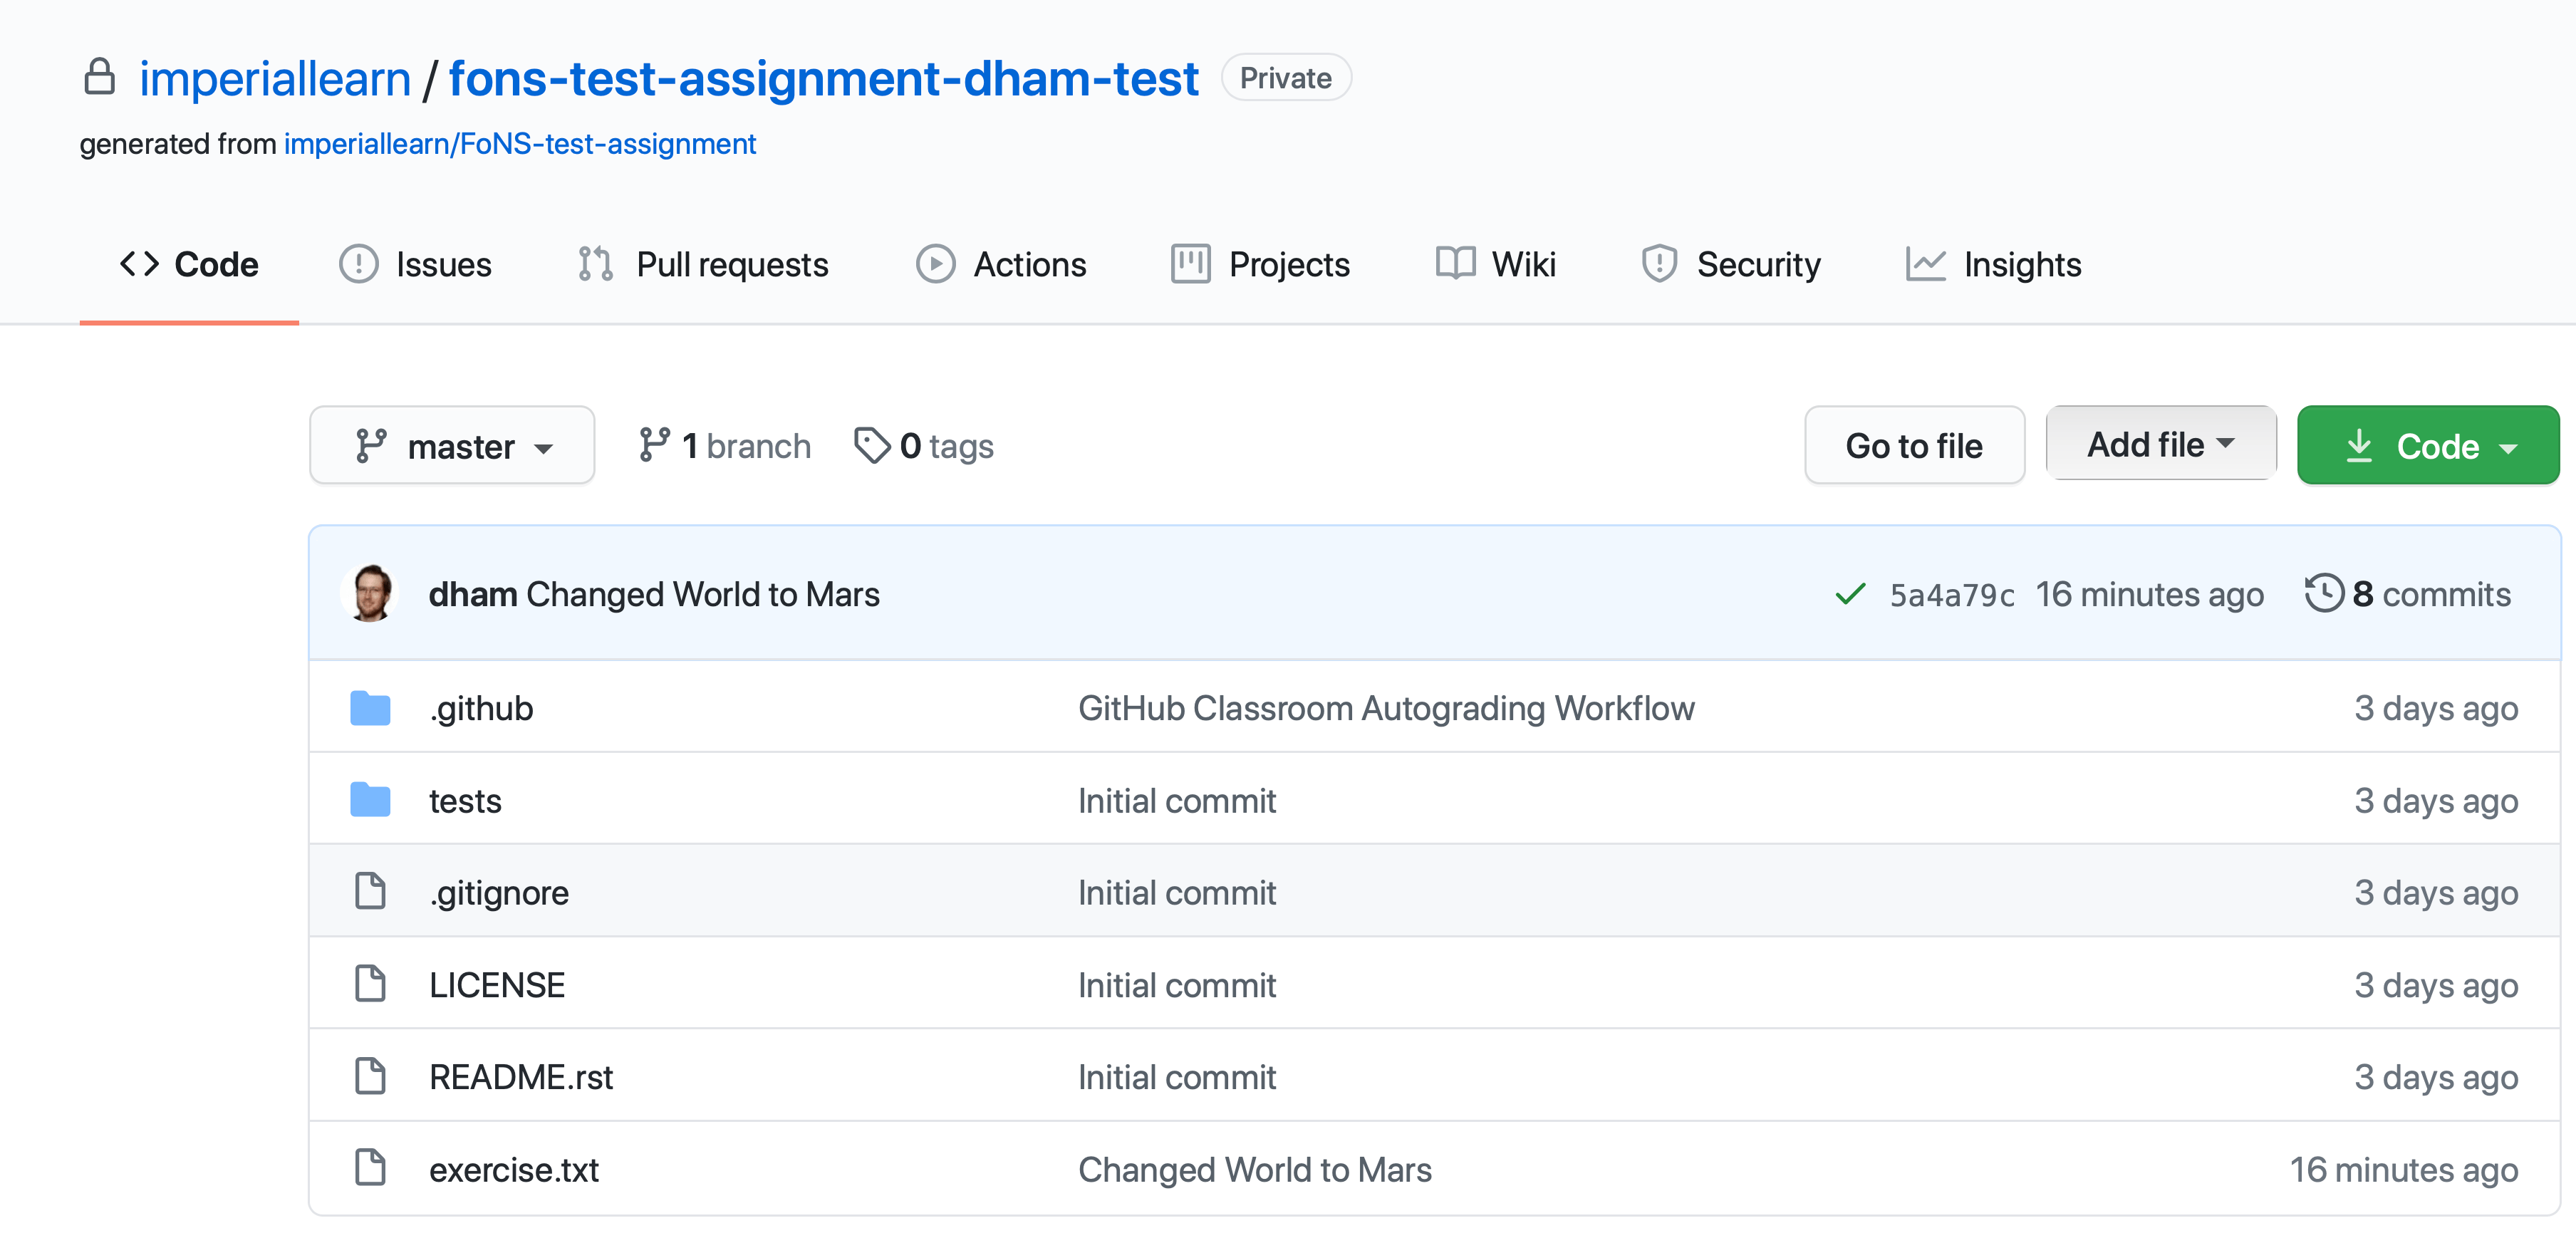Click the file icon next to LICENSE

click(370, 984)
